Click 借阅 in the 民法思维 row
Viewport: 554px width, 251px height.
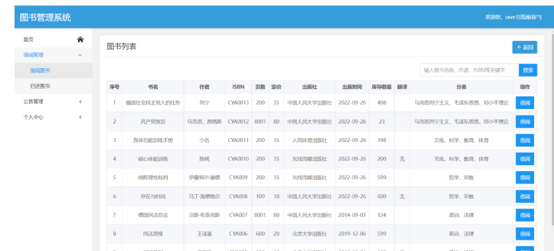[x=525, y=234]
